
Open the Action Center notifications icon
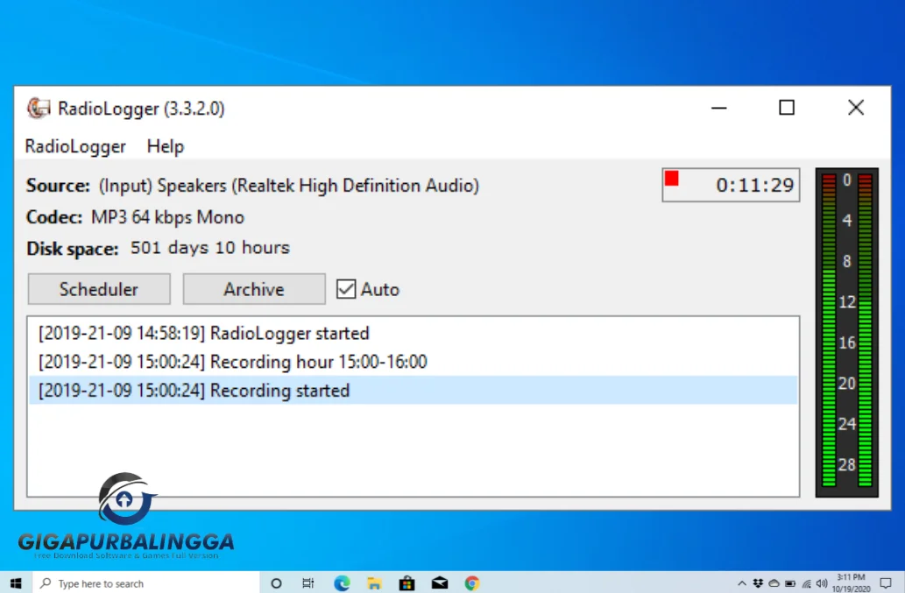pyautogui.click(x=886, y=583)
